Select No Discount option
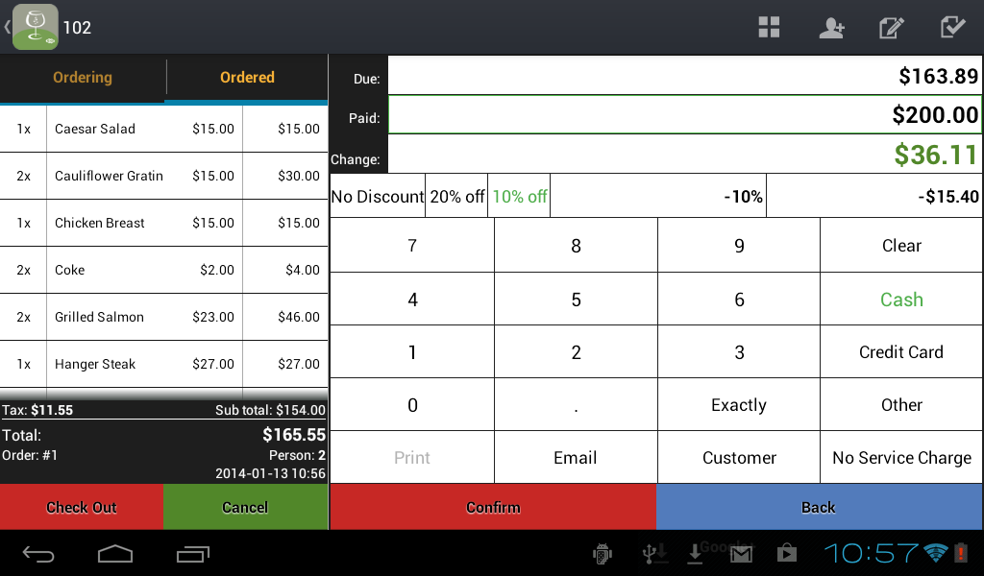Screen dimensions: 984x576 point(377,197)
